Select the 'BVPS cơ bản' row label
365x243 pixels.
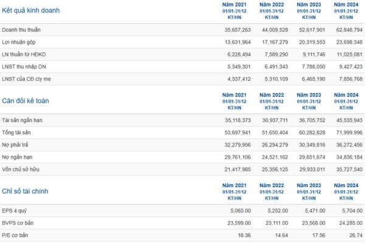(x=18, y=222)
